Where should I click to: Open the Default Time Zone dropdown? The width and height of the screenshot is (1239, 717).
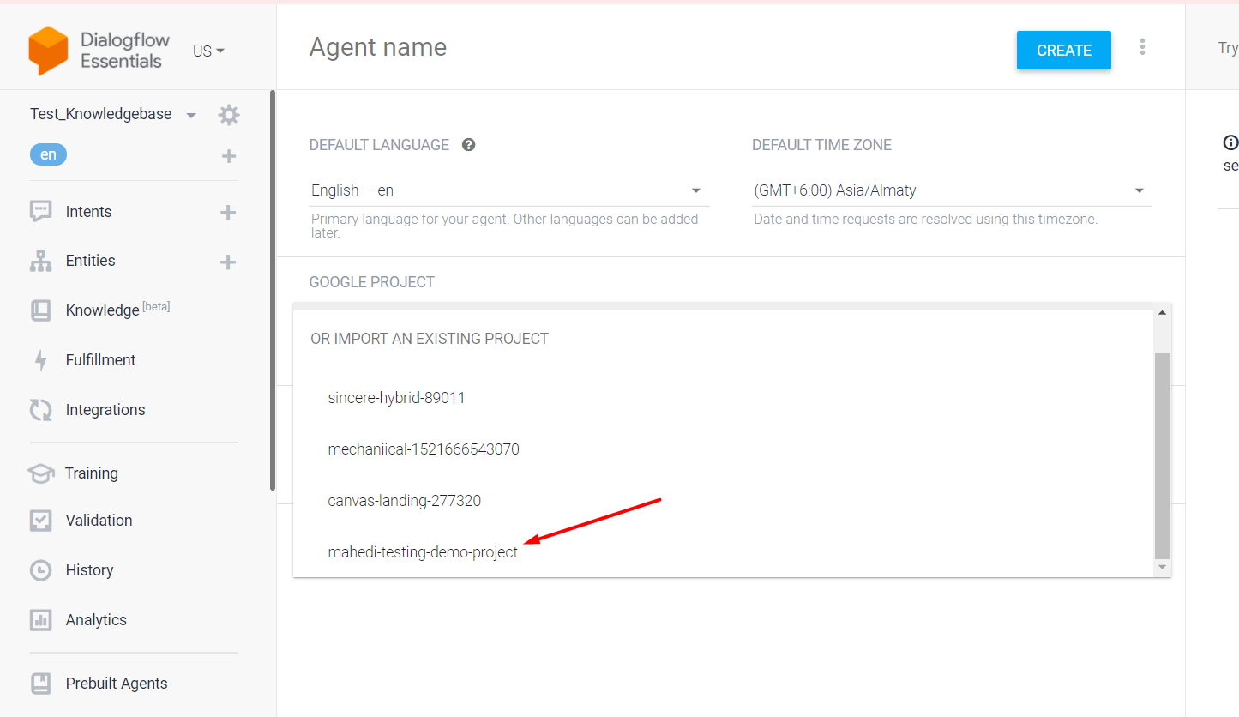point(1139,190)
